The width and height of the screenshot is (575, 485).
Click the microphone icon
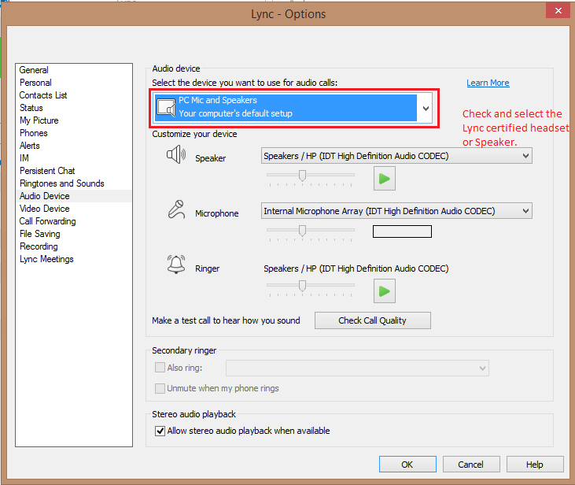[176, 209]
